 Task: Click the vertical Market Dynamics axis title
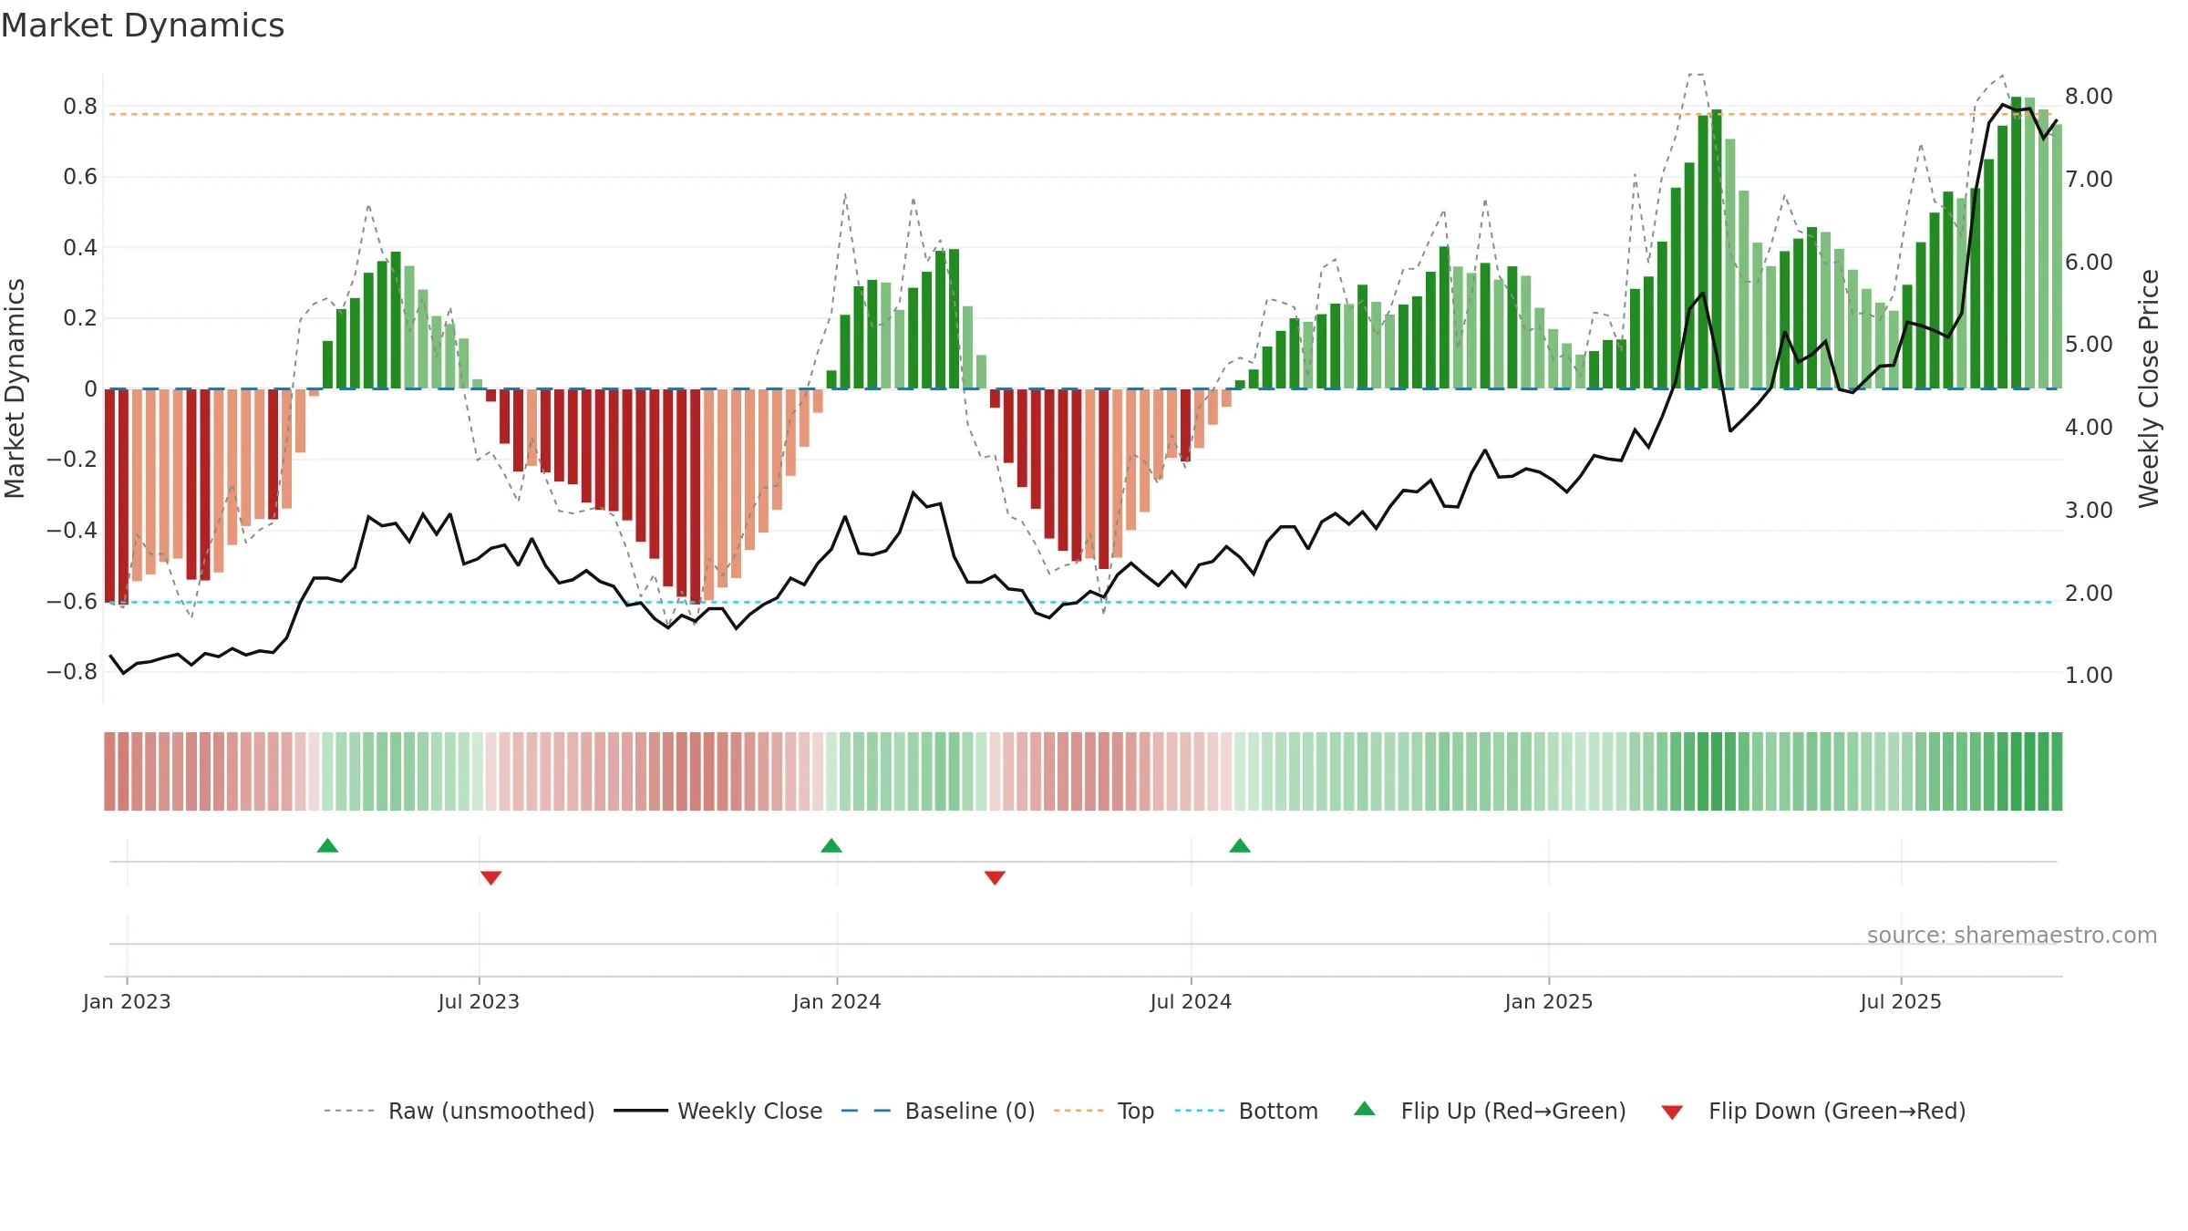15,388
